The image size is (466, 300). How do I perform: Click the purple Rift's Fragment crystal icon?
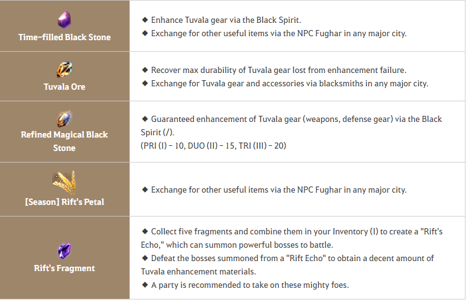[64, 251]
